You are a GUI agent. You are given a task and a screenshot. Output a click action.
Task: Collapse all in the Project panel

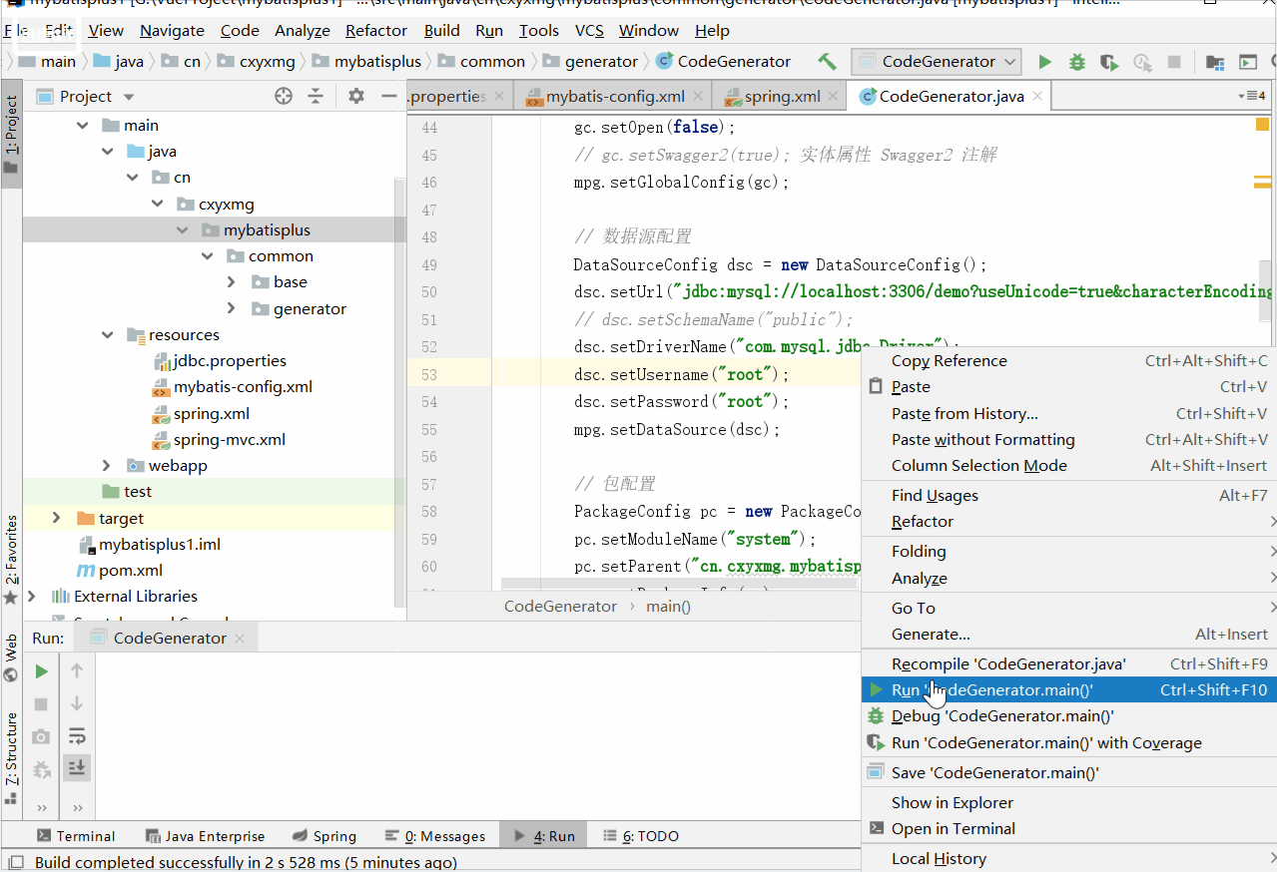point(316,96)
